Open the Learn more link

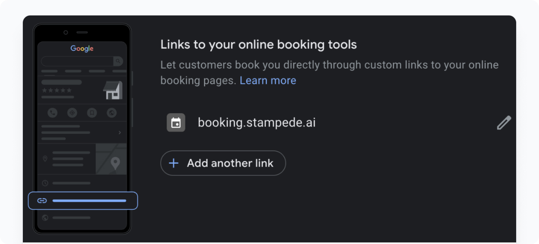[268, 81]
